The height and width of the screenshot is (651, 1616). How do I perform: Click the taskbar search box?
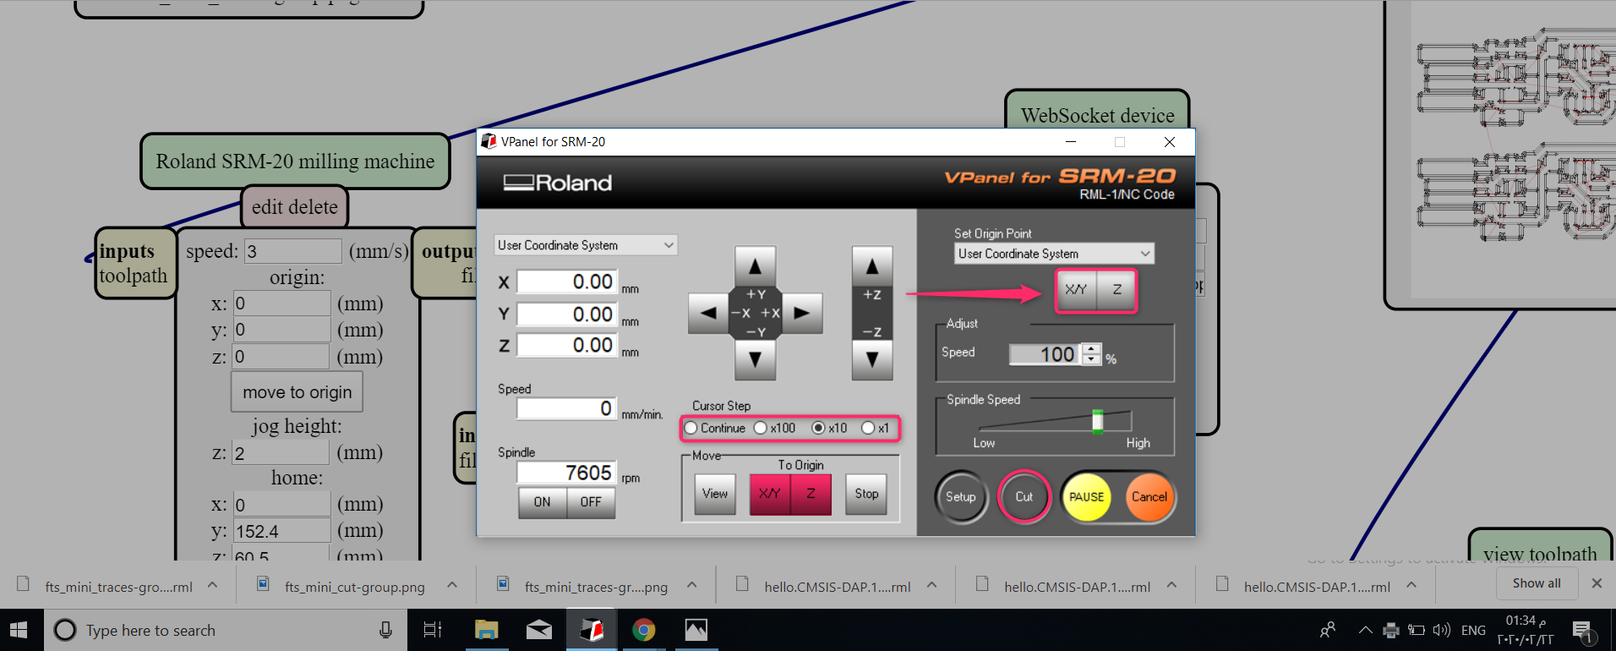click(x=224, y=630)
